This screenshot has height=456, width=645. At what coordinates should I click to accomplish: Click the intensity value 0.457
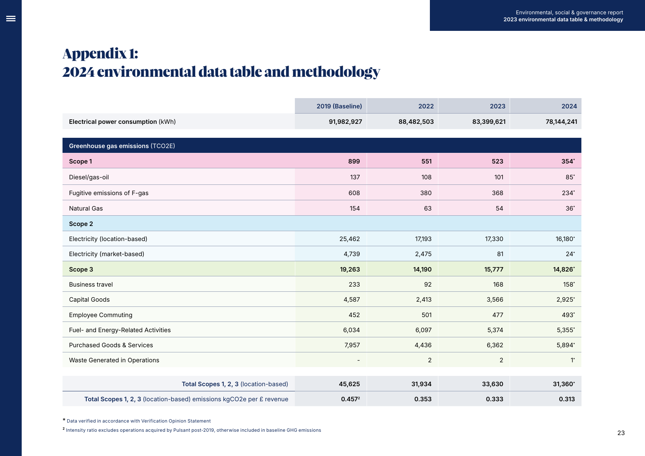pyautogui.click(x=350, y=399)
